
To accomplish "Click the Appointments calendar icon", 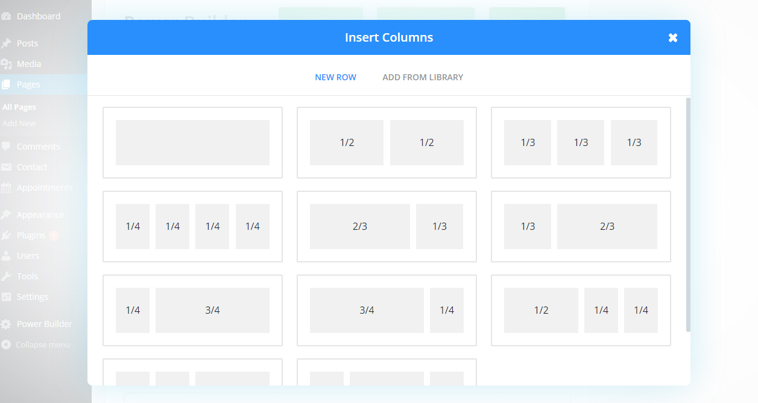I will point(6,188).
